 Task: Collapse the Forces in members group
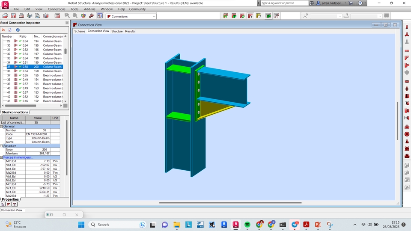coord(2,157)
